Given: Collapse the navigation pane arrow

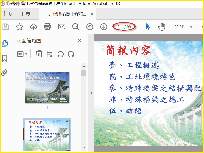Looking at the screenshot, I should click(x=91, y=93).
